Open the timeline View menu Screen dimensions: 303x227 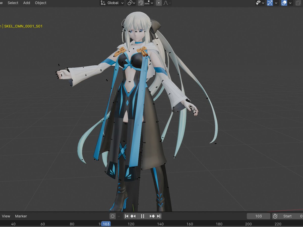click(x=6, y=216)
